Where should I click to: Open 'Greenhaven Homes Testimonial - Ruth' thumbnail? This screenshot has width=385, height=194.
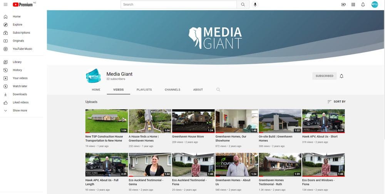[280, 165]
